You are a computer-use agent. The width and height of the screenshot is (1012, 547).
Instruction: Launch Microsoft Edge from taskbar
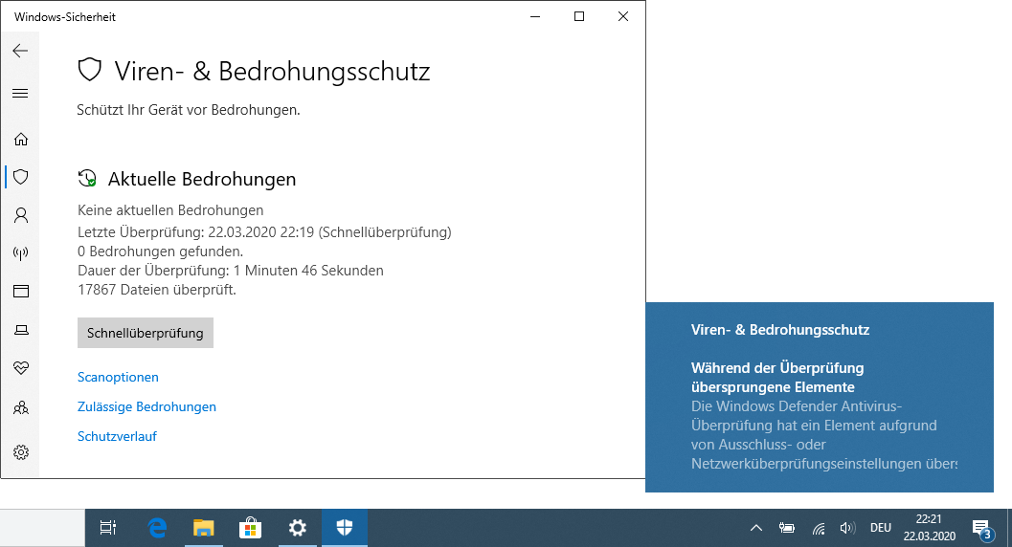tap(157, 528)
